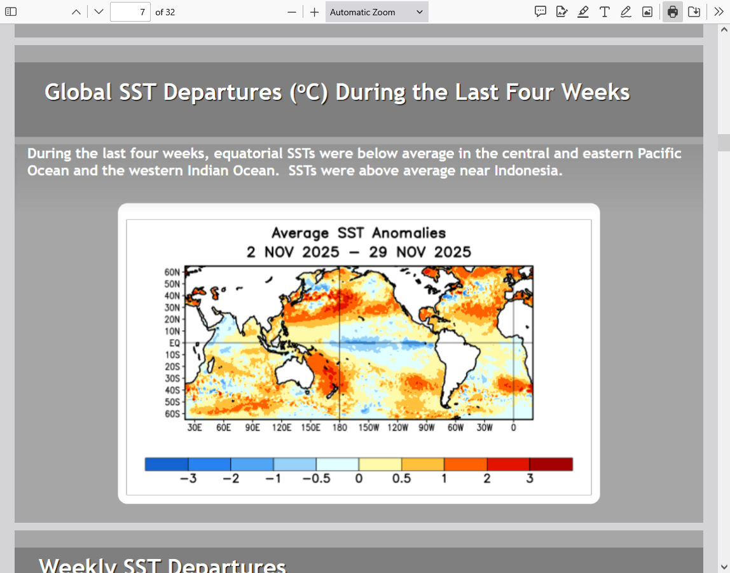Go to the next page
Screen dimensions: 730x573
98,11
